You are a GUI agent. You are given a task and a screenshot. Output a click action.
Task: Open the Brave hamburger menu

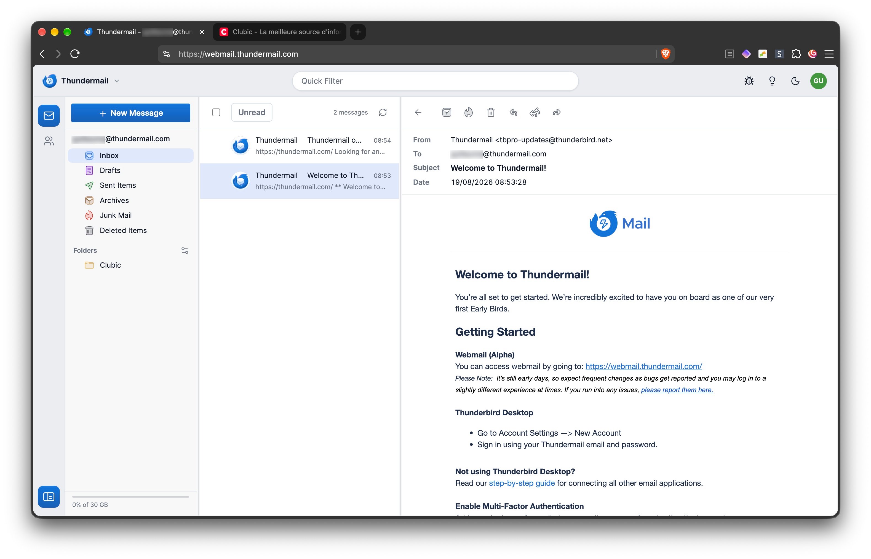click(x=829, y=54)
